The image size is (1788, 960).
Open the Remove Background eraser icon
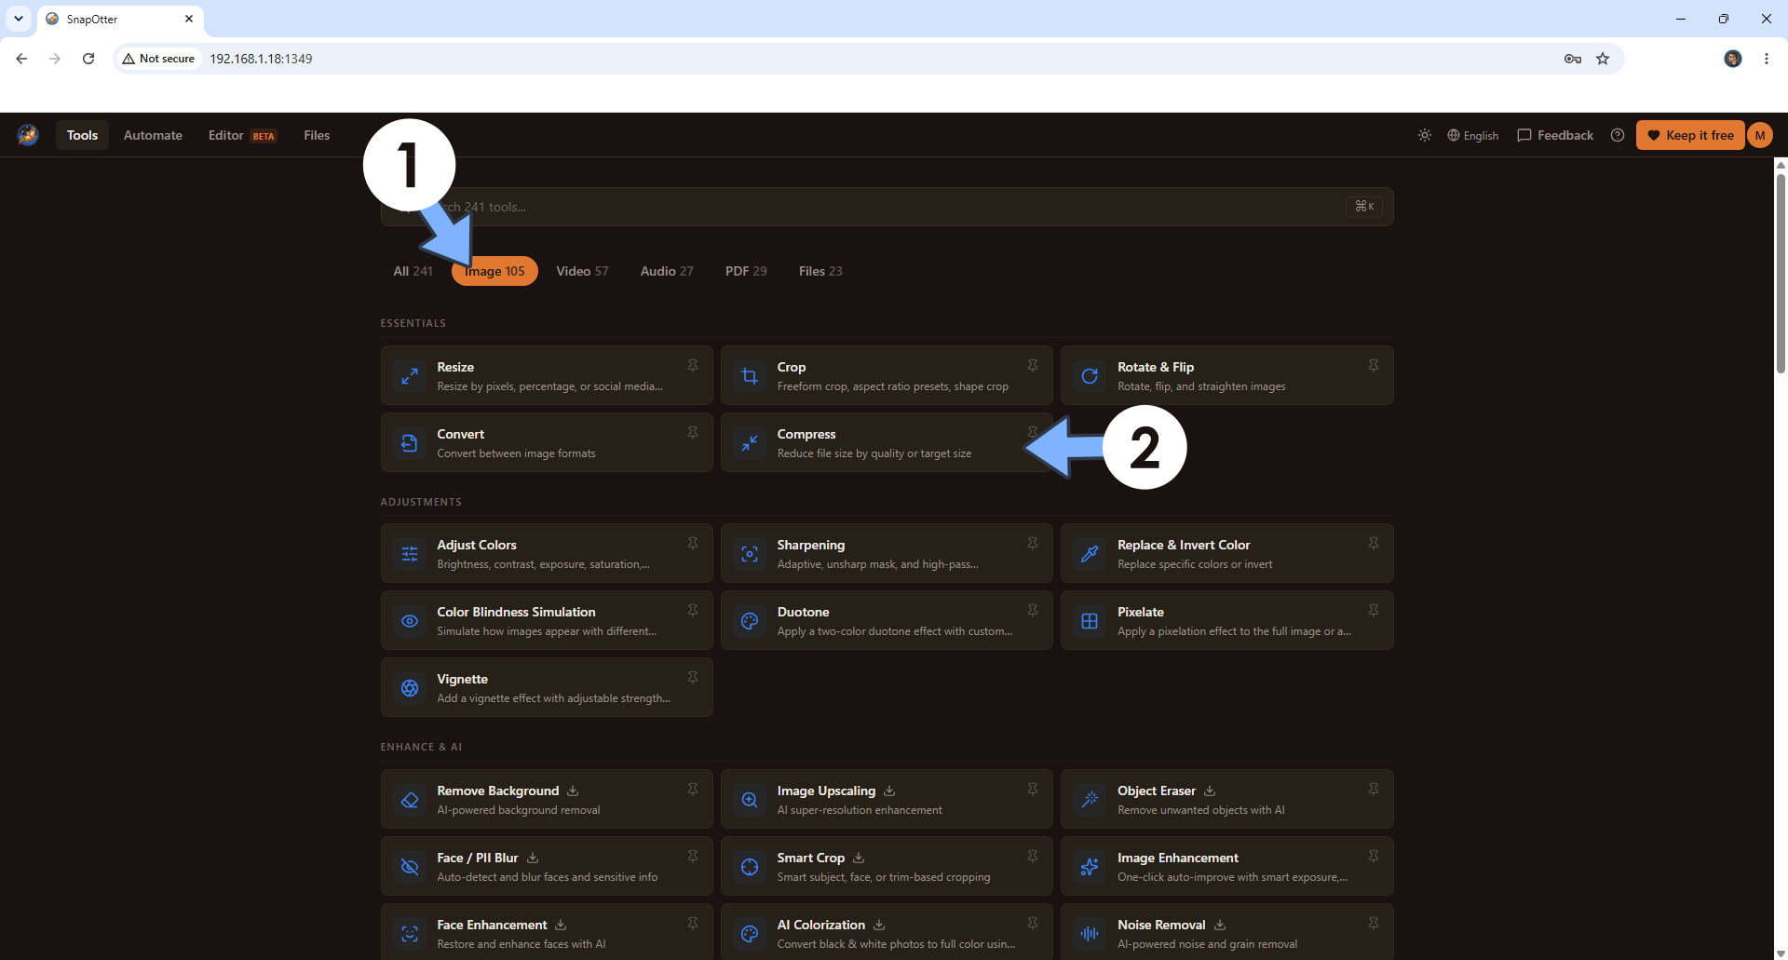coord(410,800)
